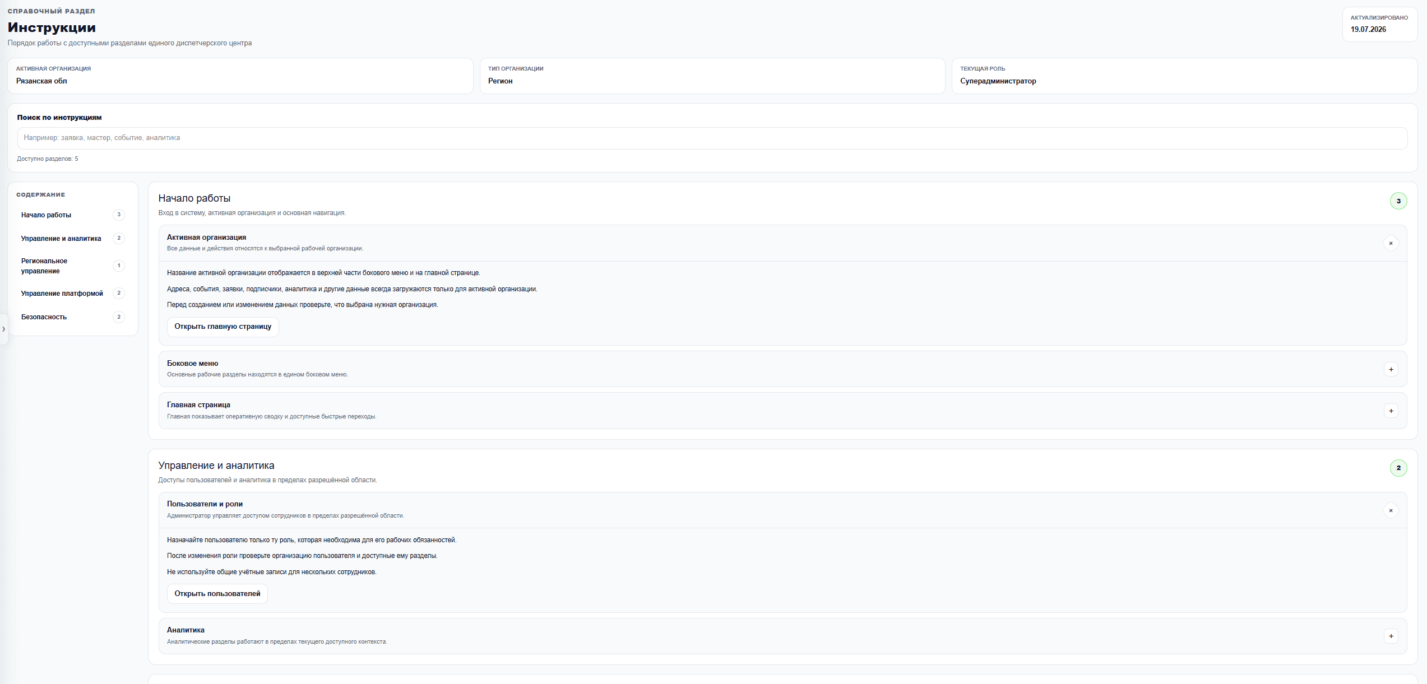Click the green count badge for Начало работы section

[1398, 201]
